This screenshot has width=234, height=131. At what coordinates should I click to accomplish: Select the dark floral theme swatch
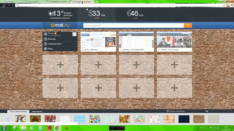tap(20, 119)
